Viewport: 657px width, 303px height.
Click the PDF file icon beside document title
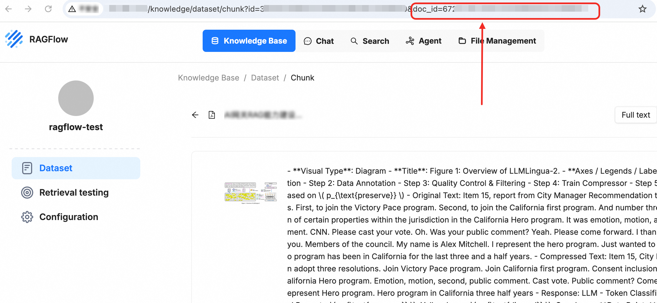point(212,115)
